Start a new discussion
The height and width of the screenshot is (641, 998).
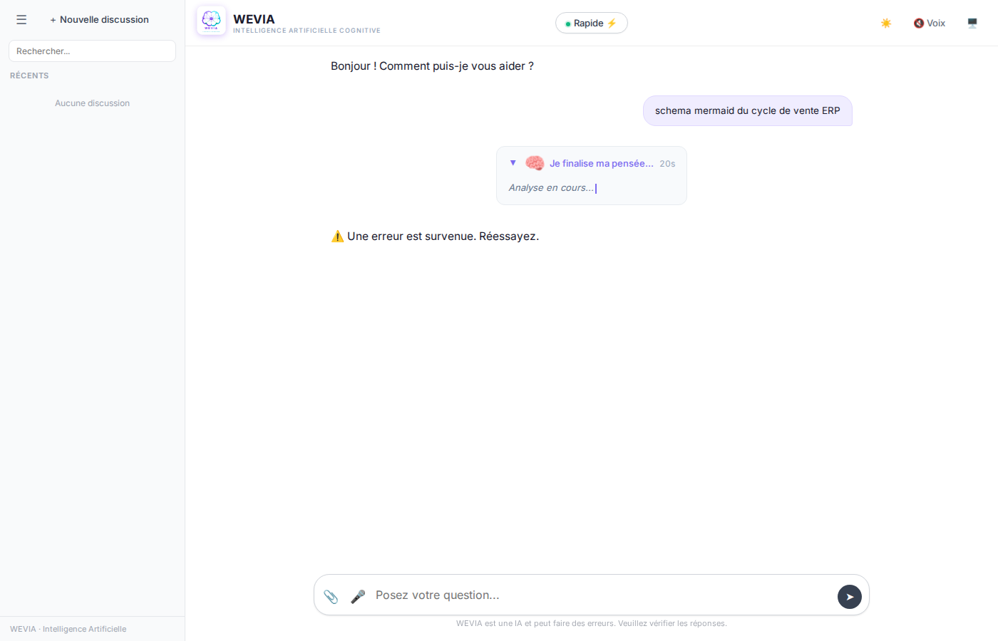pos(100,20)
